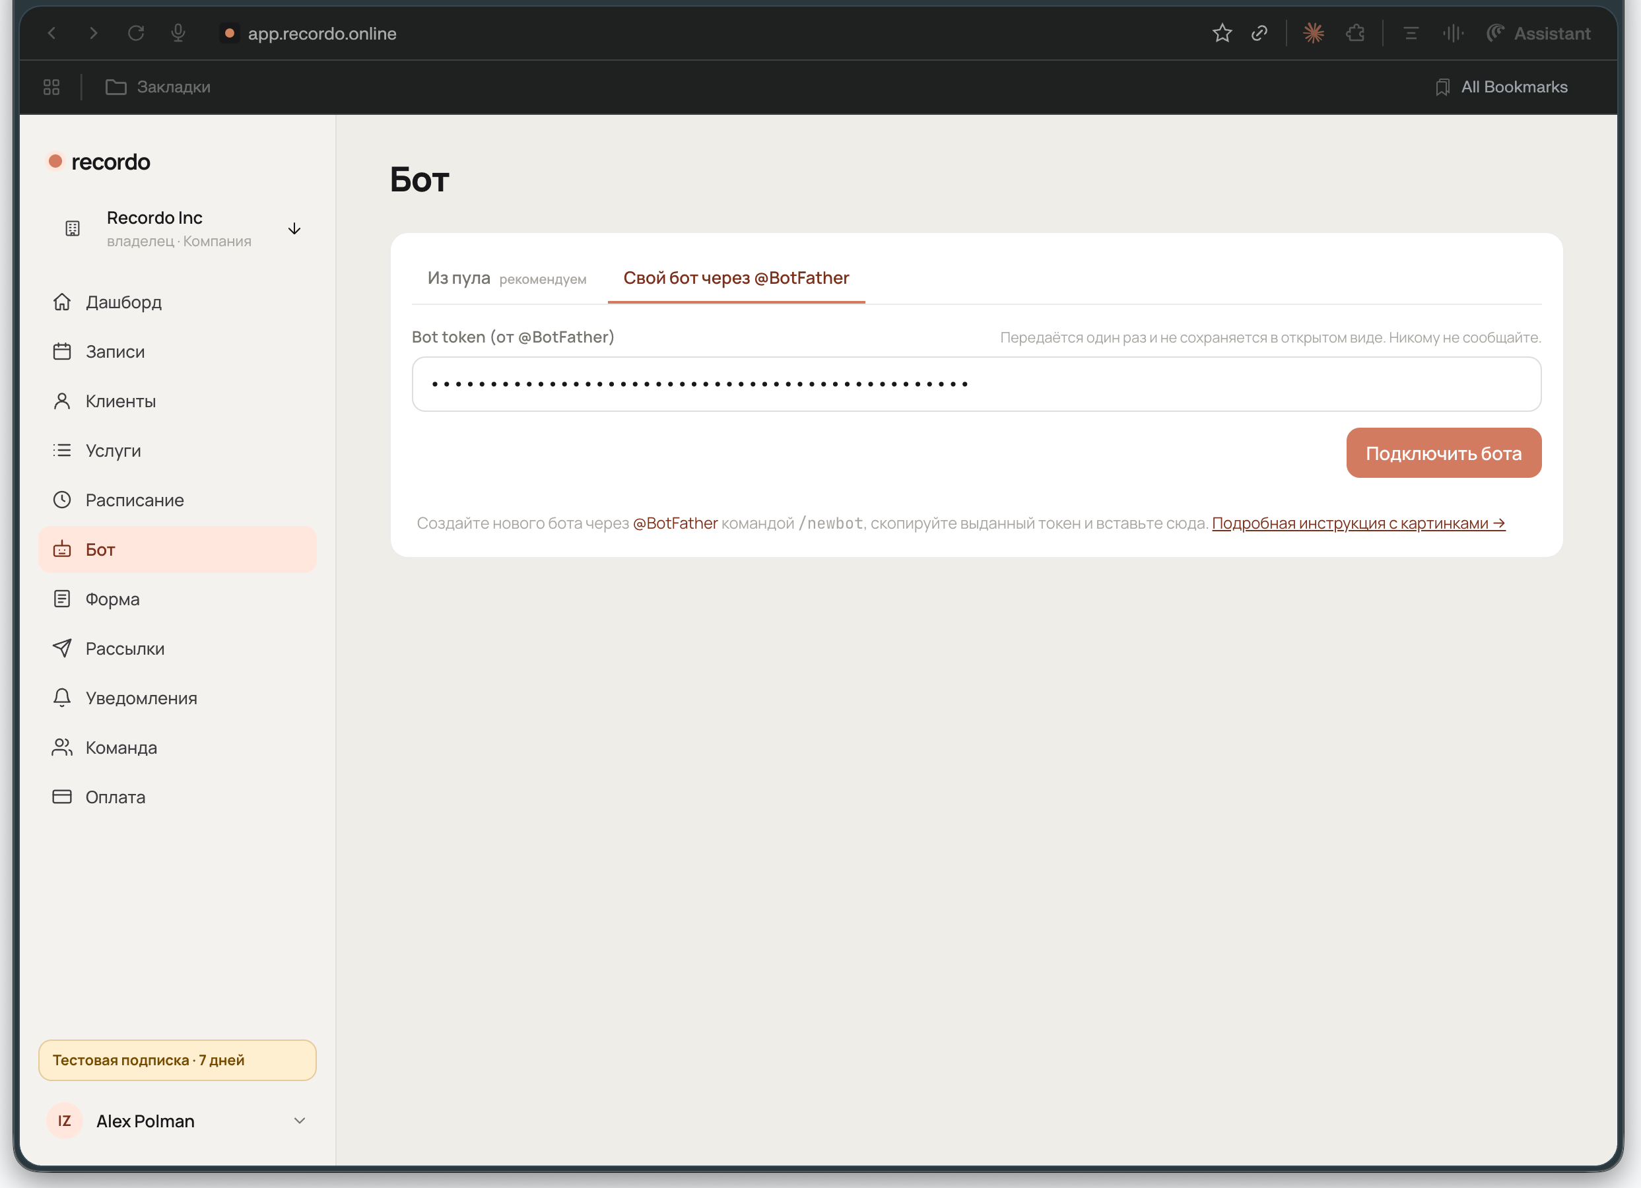The height and width of the screenshot is (1188, 1641).
Task: Open Рассылки in the sidebar
Action: (178, 648)
